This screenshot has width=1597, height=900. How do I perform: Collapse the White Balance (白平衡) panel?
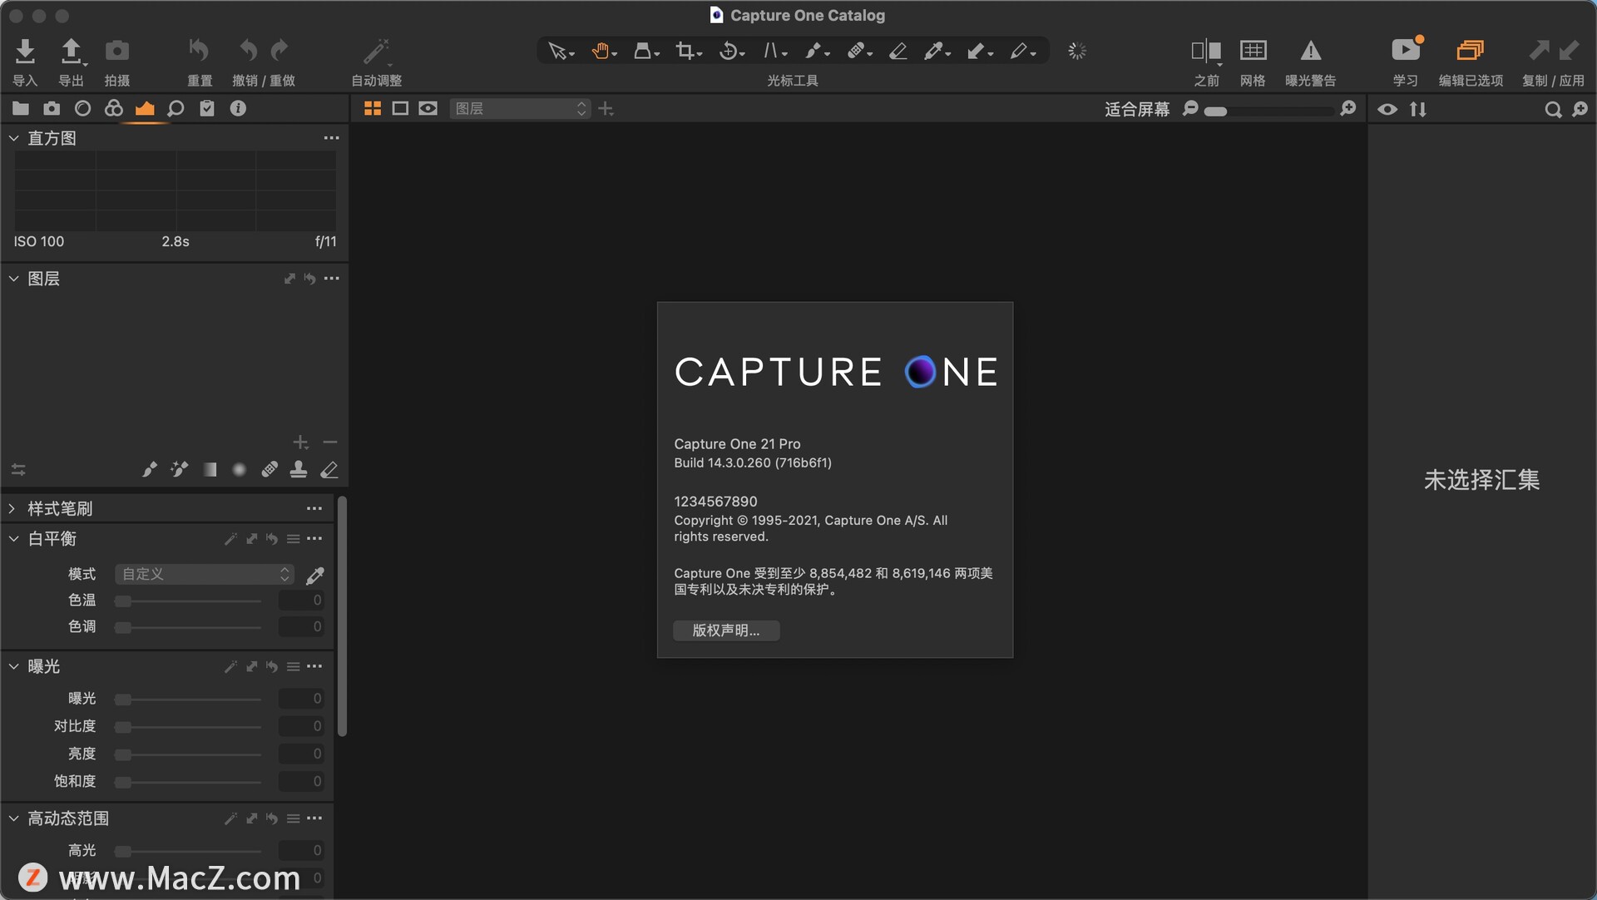[14, 539]
